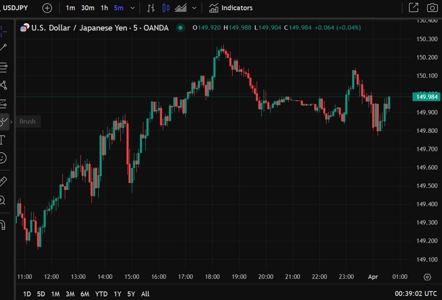Select the trend line drawing tool
This screenshot has width=442, height=300.
click(3, 47)
